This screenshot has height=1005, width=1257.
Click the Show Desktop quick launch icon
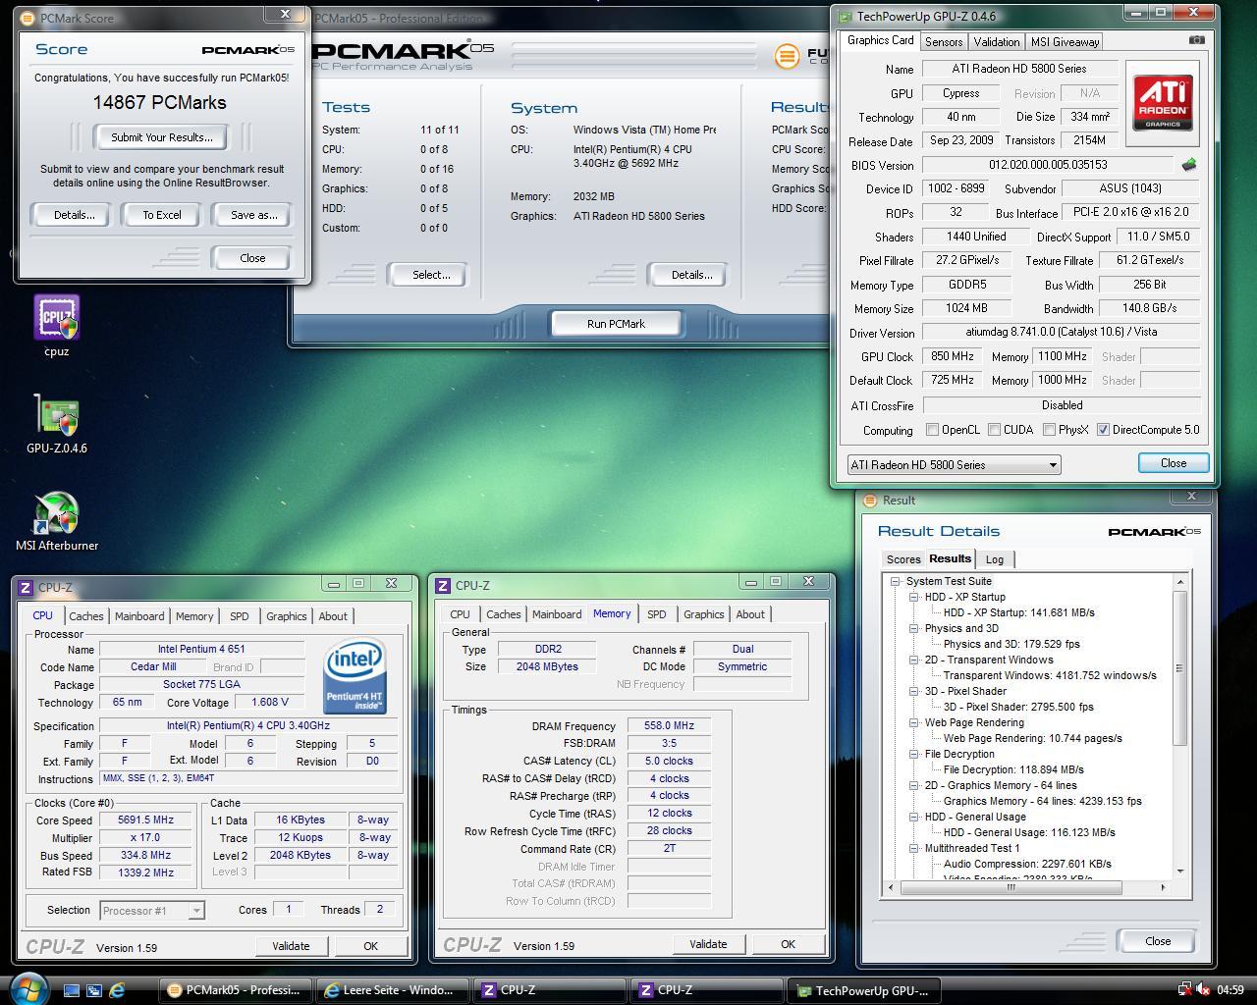[x=72, y=990]
